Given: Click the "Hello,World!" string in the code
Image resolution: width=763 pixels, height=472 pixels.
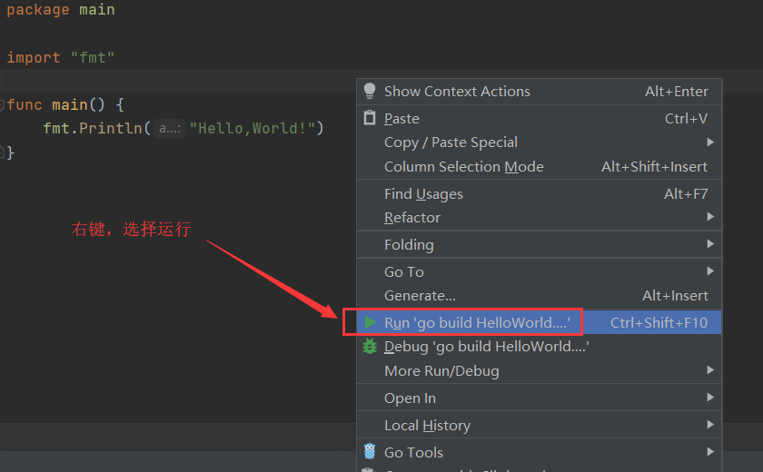Looking at the screenshot, I should (256, 129).
